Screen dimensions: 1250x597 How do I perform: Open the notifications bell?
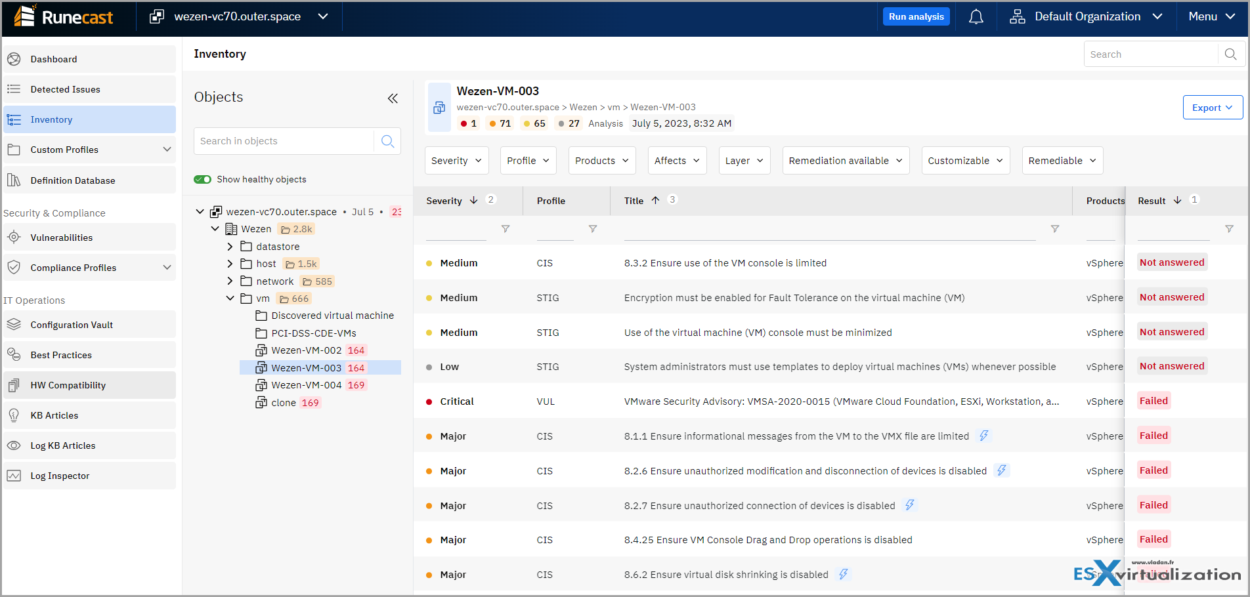[976, 17]
